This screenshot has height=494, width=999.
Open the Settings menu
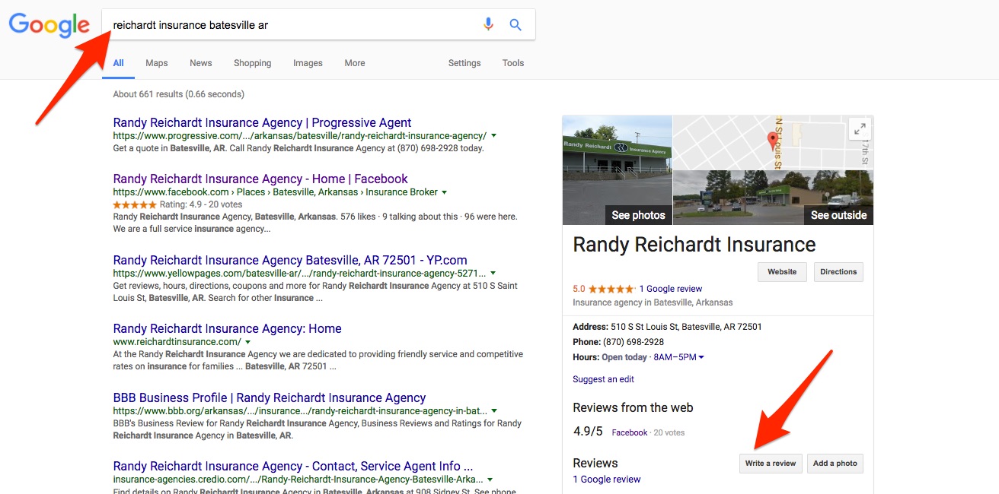[x=464, y=63]
